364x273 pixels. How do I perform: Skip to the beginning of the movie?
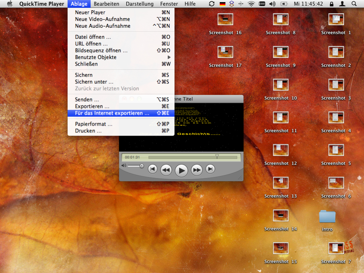point(152,169)
